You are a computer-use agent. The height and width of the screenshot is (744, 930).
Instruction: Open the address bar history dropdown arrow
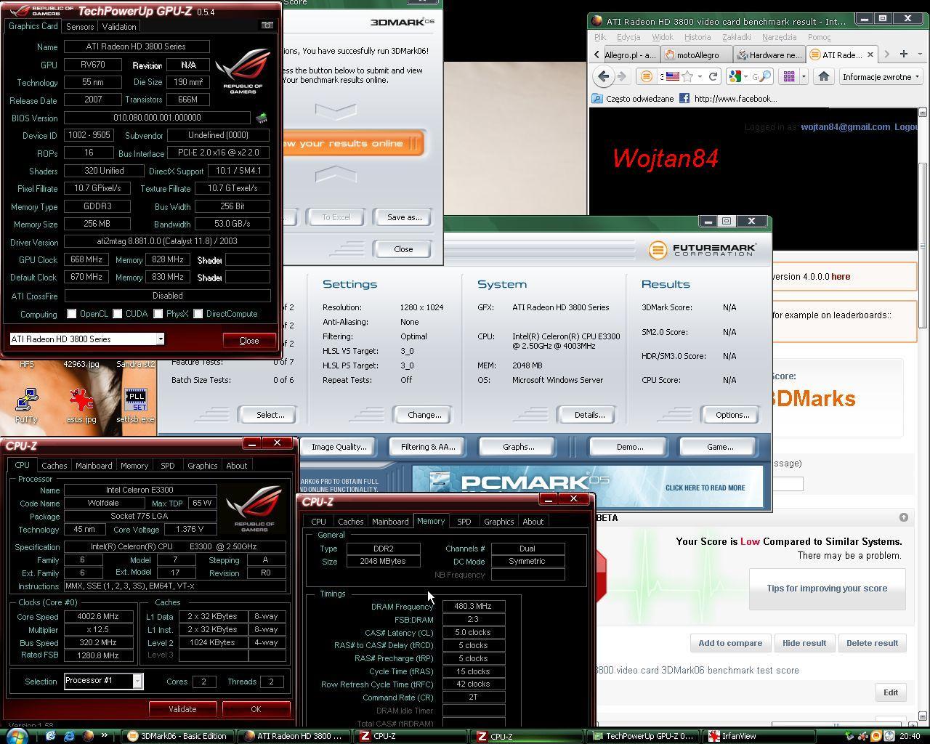(700, 76)
